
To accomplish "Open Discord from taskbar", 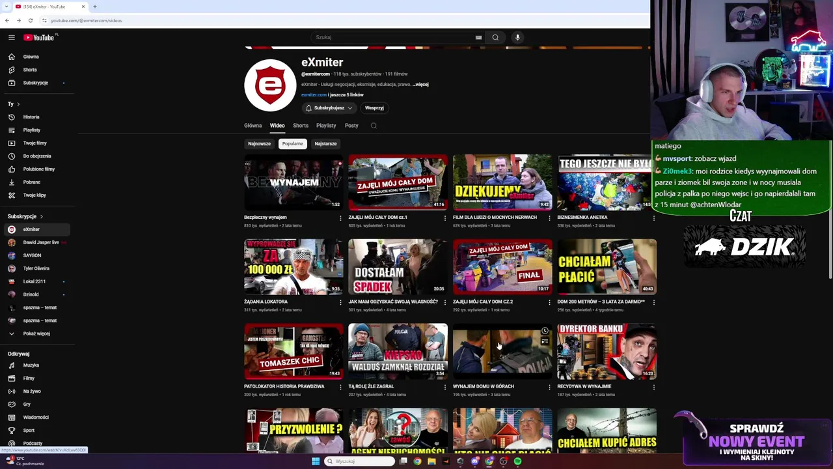I will (x=474, y=461).
